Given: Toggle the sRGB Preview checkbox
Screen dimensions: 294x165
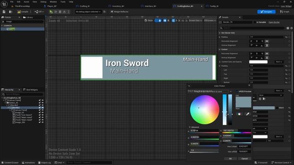Looking at the screenshot, I should click(237, 92).
